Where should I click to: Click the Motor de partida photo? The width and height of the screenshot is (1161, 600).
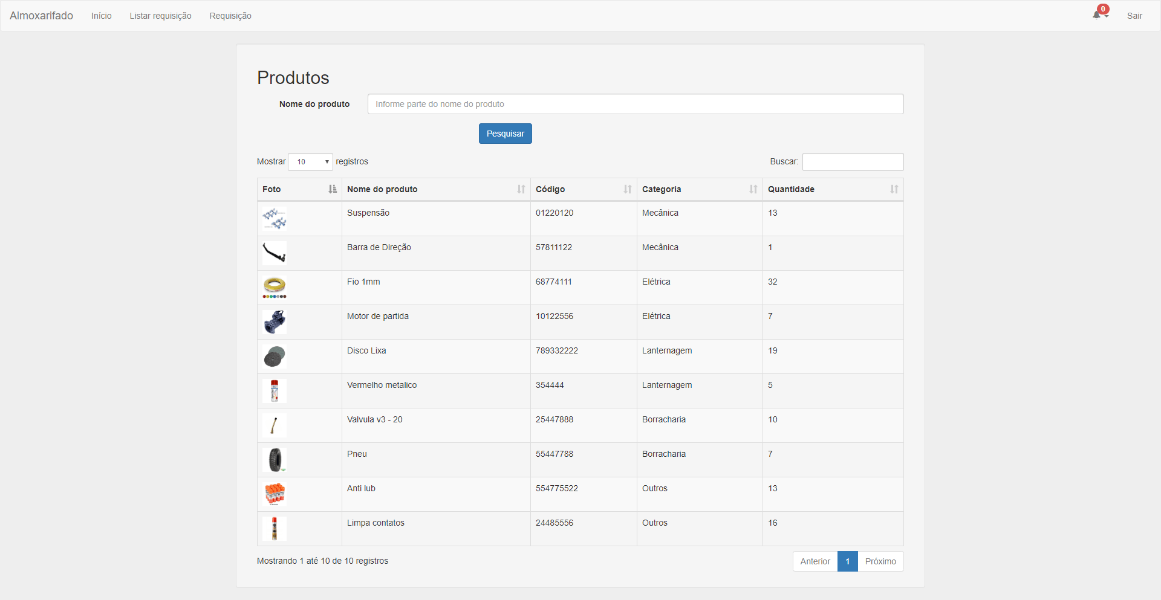pyautogui.click(x=275, y=322)
